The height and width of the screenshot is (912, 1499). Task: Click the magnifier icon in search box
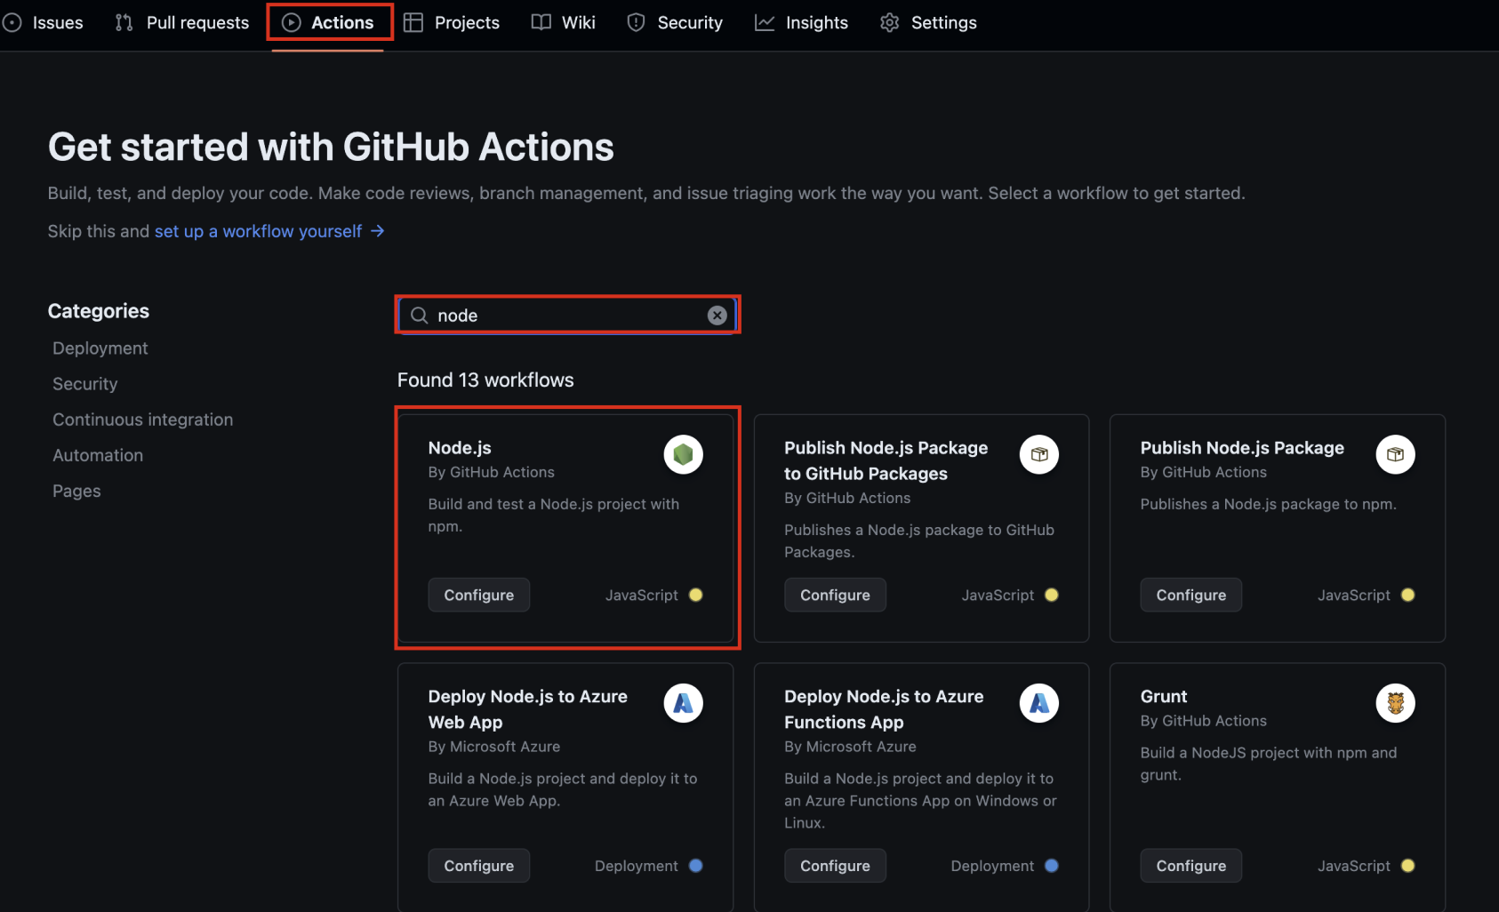(x=419, y=316)
